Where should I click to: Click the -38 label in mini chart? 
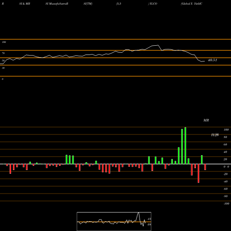[149, 225]
